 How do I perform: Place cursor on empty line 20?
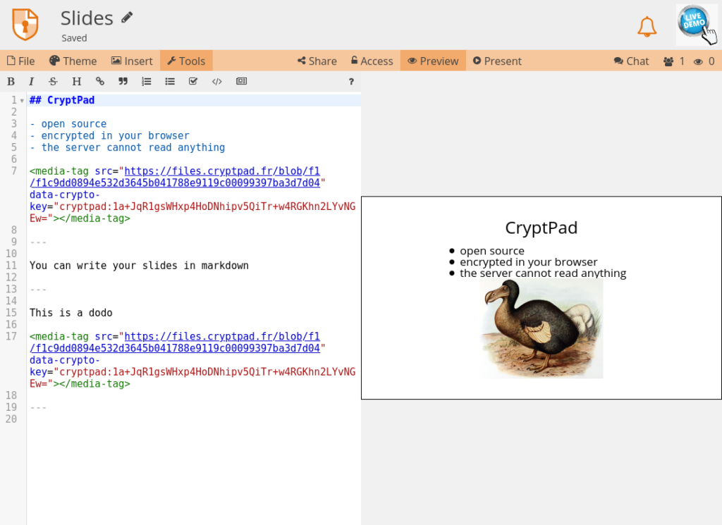pyautogui.click(x=193, y=419)
